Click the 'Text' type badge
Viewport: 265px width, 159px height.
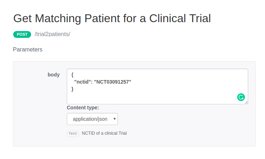point(73,134)
